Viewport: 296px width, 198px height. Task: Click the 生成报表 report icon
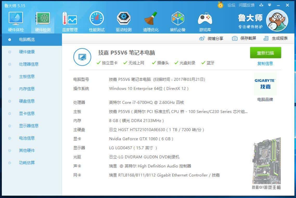266,38
